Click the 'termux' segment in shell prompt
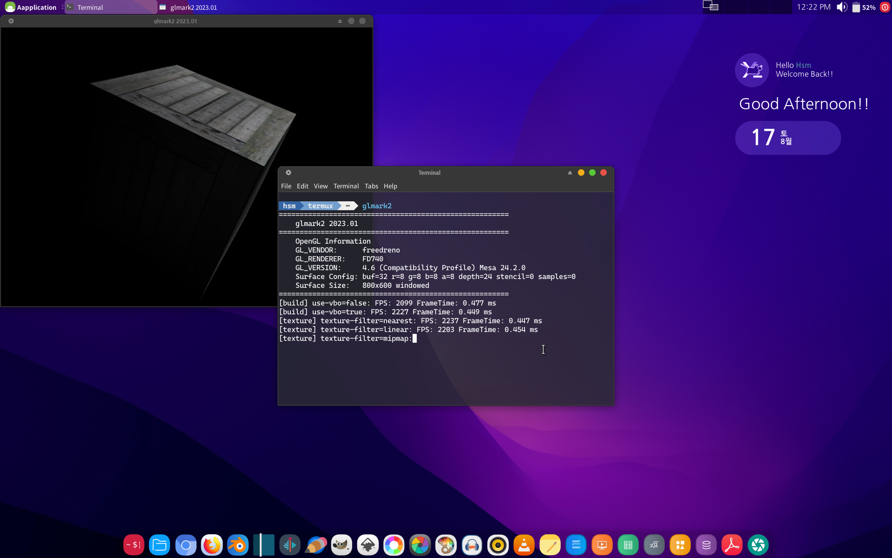Image resolution: width=892 pixels, height=558 pixels. (x=321, y=206)
